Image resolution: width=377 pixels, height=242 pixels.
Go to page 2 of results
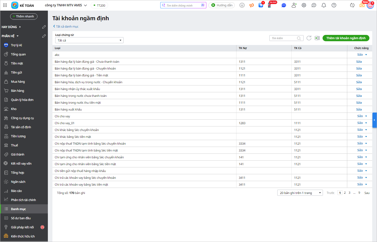tap(345, 193)
